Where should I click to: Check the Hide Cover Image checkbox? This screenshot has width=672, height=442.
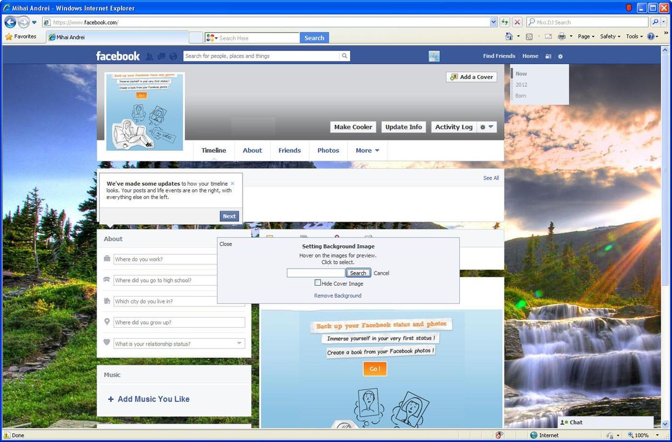pos(318,283)
